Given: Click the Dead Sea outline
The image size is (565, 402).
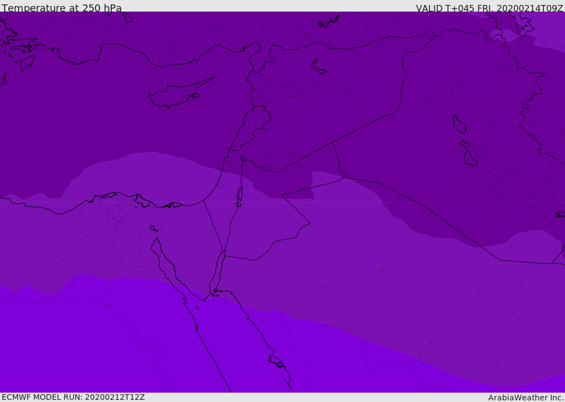Looking at the screenshot, I should 239,195.
